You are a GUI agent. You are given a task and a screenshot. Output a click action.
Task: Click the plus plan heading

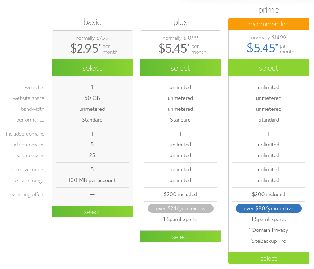[x=180, y=22]
